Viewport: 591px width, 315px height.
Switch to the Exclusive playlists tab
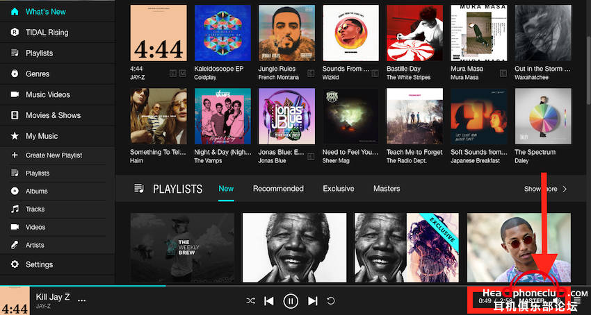pos(339,189)
